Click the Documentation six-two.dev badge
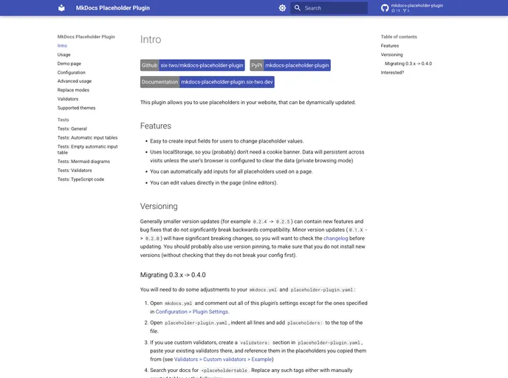The height and width of the screenshot is (378, 508). pyautogui.click(x=207, y=82)
